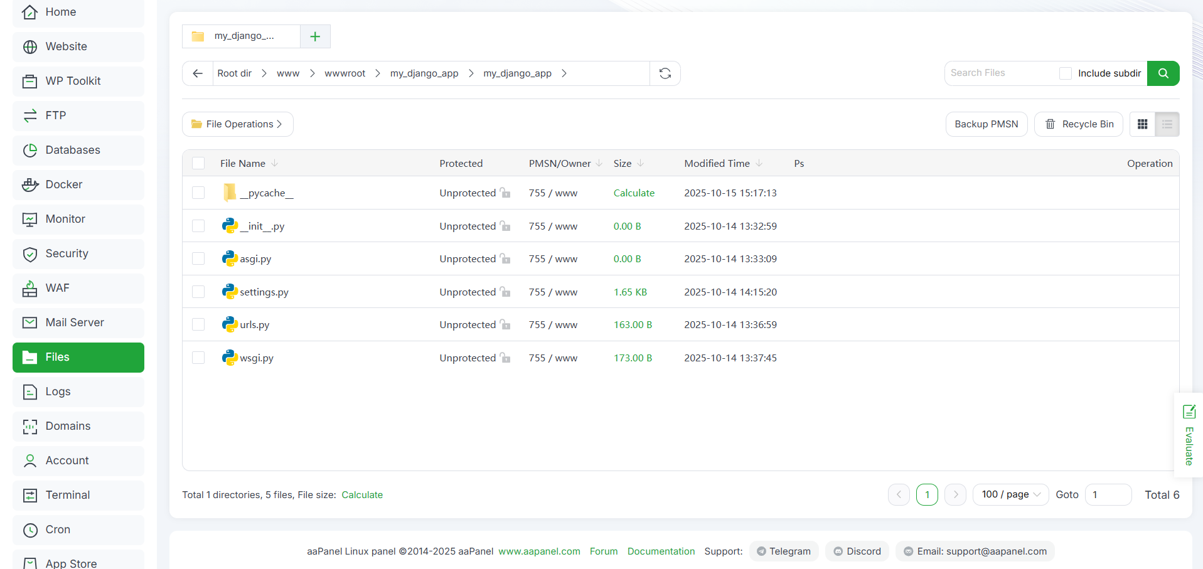Sort by PMSN/Owner arrow
The height and width of the screenshot is (569, 1203).
[599, 163]
